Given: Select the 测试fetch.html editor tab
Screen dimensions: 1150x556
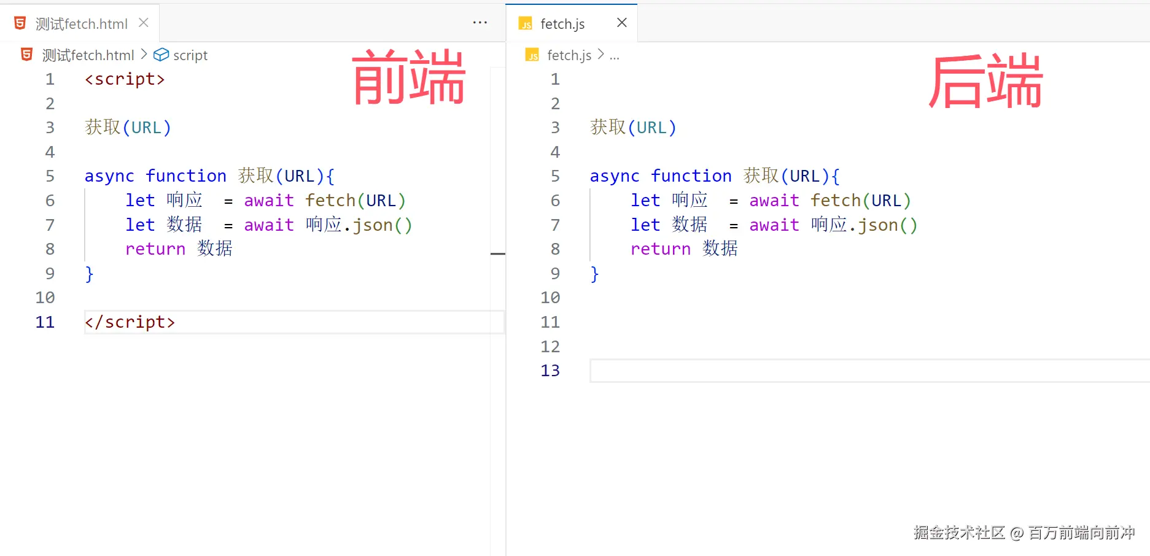Looking at the screenshot, I should (x=80, y=23).
